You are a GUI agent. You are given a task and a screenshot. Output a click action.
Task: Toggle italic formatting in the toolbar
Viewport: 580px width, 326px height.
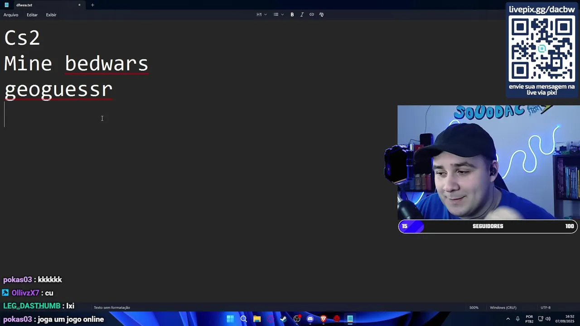pos(302,14)
